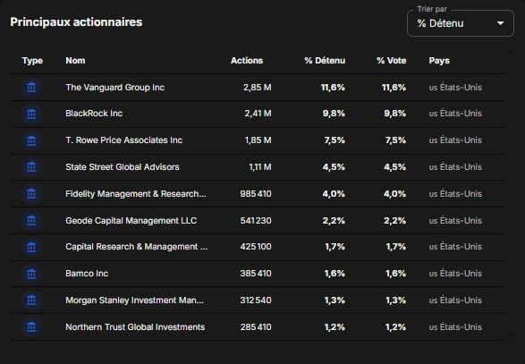This screenshot has width=525, height=364.
Task: Click the Type column header
Action: (x=32, y=61)
